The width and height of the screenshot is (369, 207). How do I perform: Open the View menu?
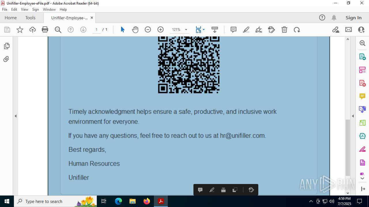coord(25,9)
